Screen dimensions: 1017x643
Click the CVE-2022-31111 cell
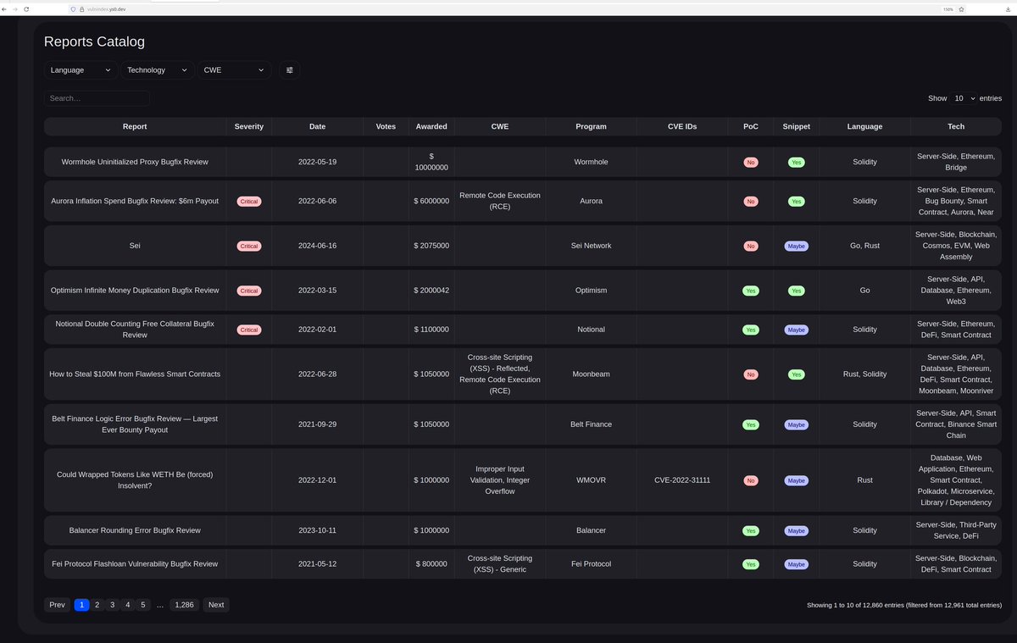pos(682,480)
